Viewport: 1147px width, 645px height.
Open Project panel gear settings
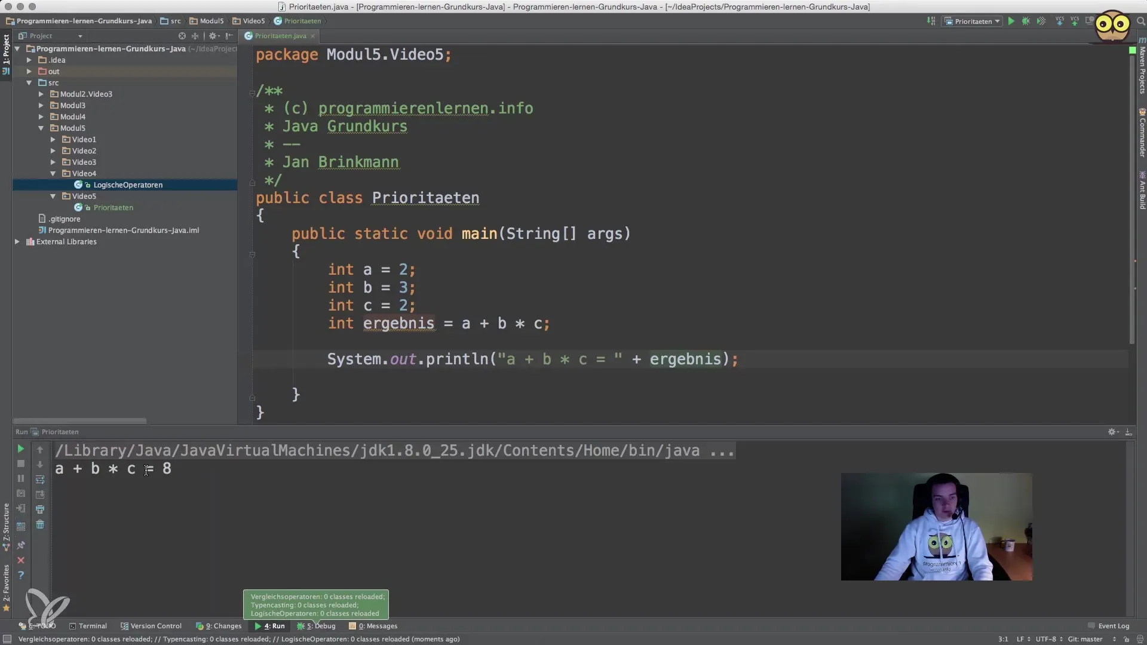tap(213, 36)
